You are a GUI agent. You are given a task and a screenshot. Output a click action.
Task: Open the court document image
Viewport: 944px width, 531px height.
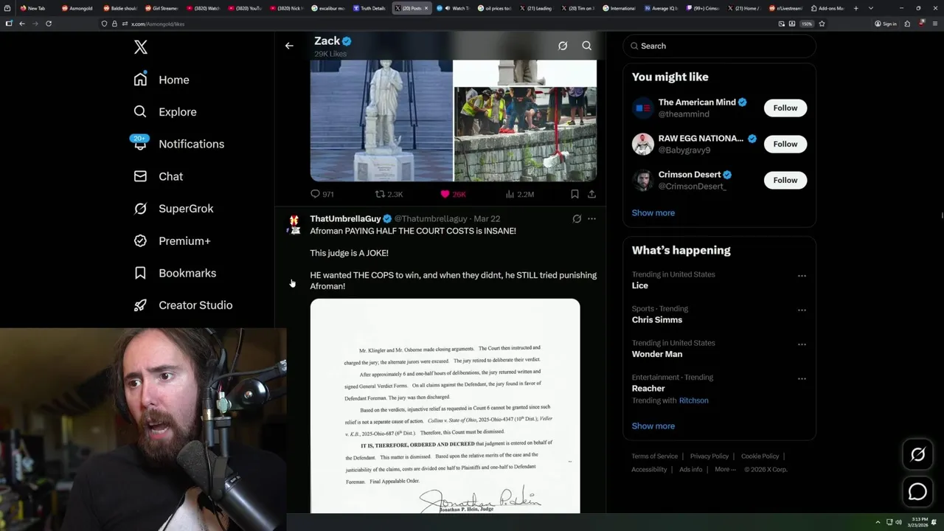[x=445, y=406]
